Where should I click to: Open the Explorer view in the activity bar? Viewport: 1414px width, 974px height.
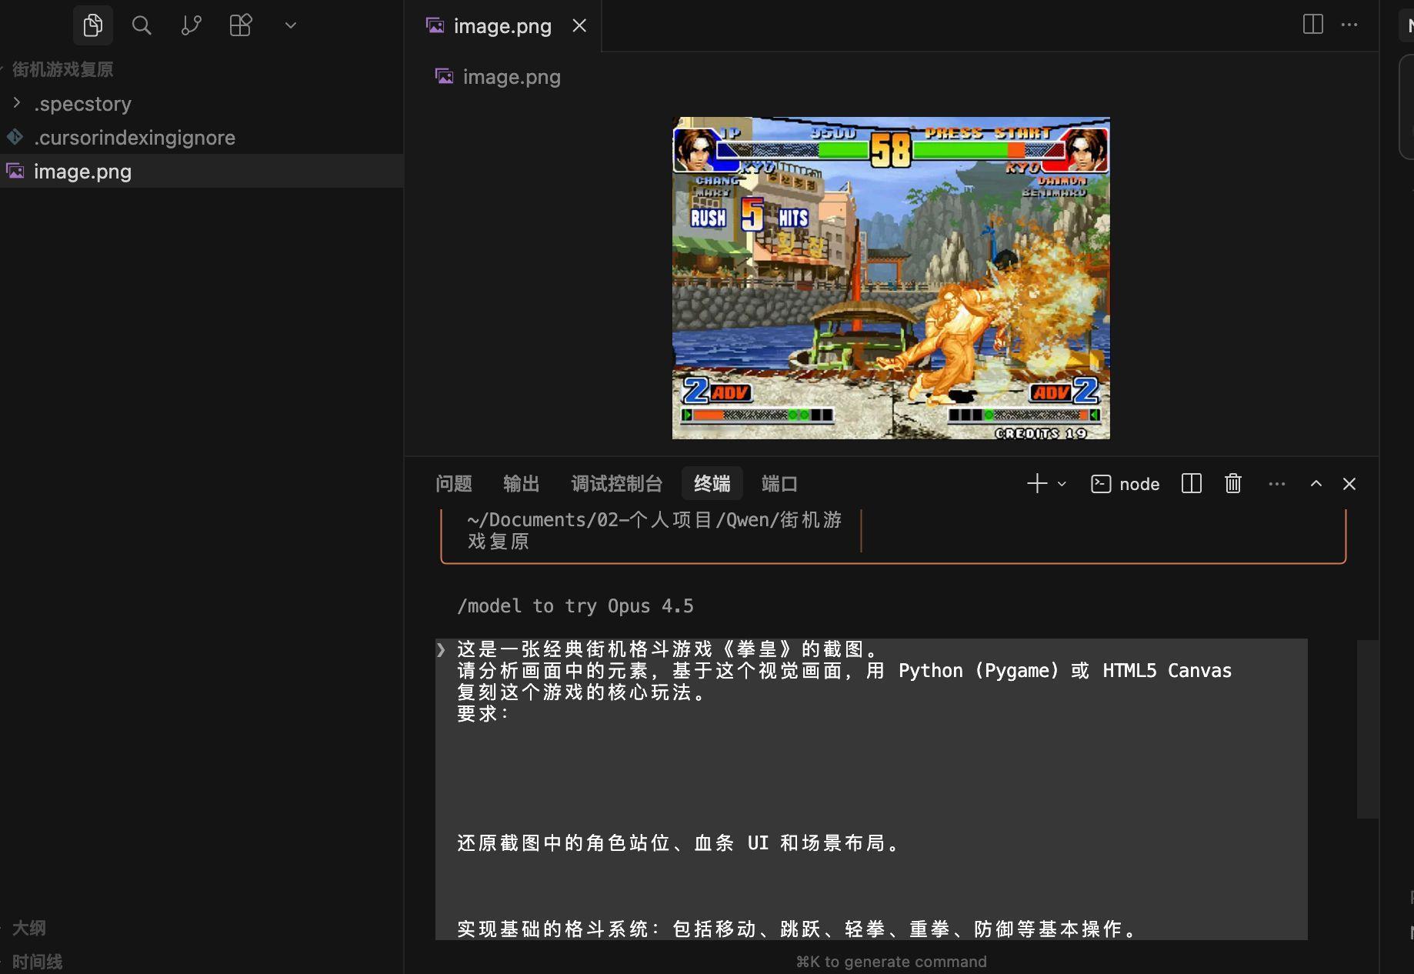coord(92,25)
